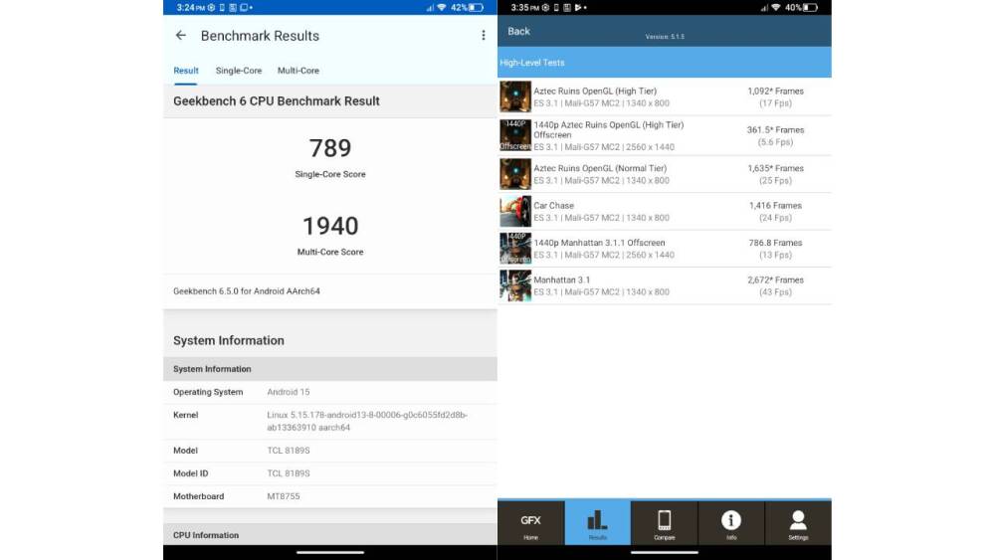995x560 pixels.
Task: Open 1440p Manhattan 3.1.1 Offscreen thumbnail
Action: (515, 248)
